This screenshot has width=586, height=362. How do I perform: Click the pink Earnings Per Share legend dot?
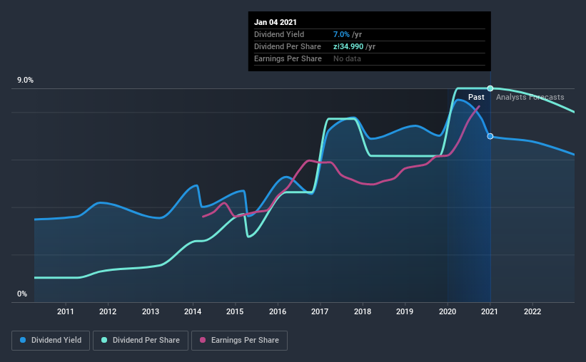pyautogui.click(x=203, y=340)
